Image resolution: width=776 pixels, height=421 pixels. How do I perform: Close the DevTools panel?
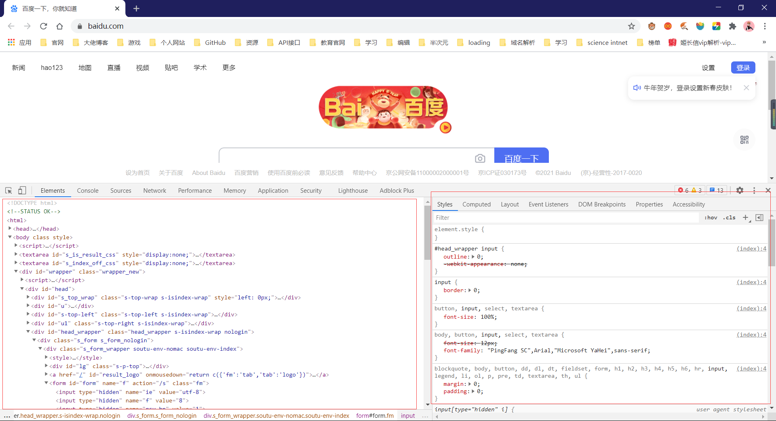click(768, 190)
